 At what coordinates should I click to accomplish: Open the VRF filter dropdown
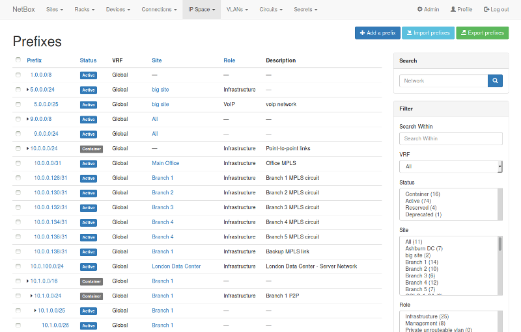pyautogui.click(x=451, y=166)
